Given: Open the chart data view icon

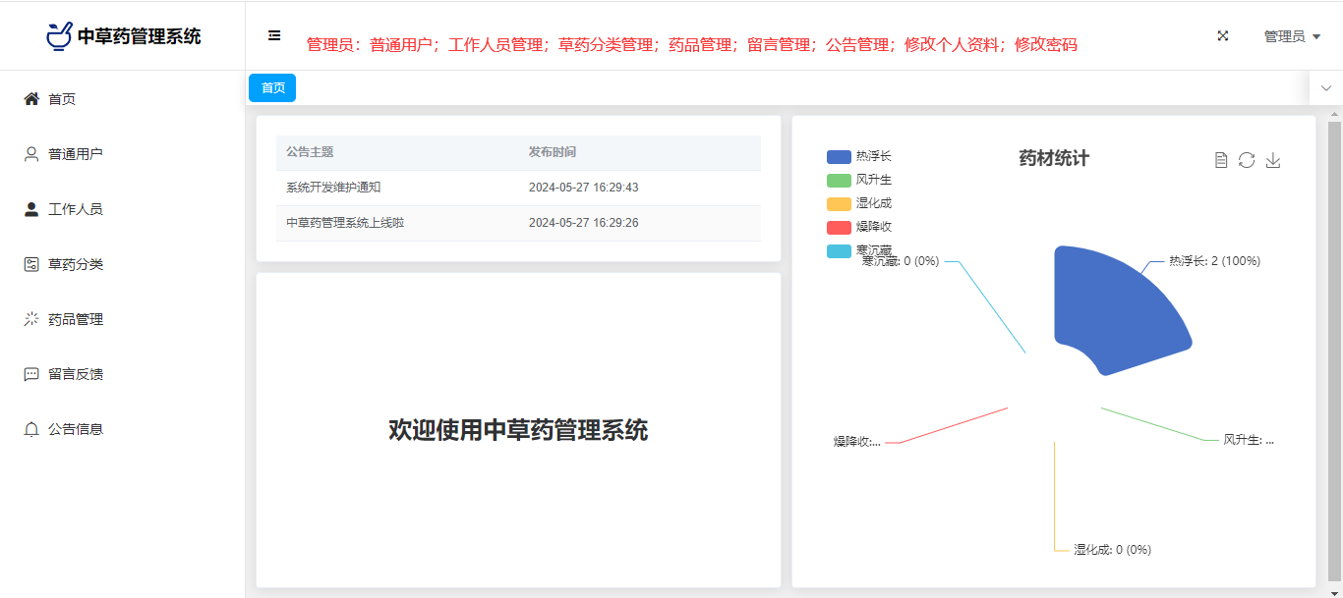Looking at the screenshot, I should coord(1221,160).
